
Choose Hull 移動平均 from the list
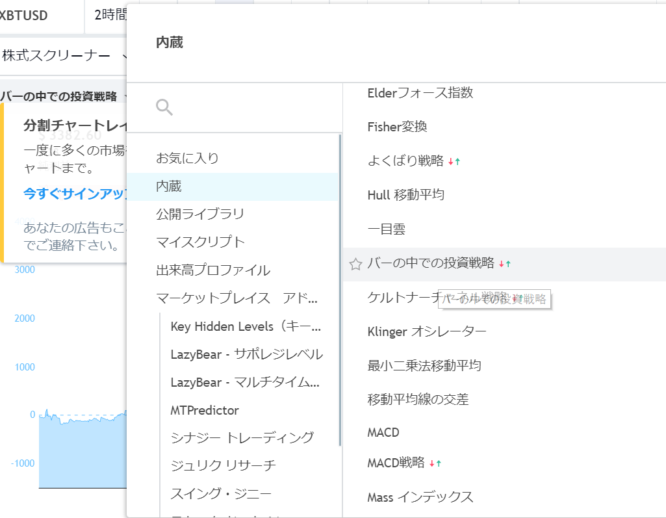405,194
